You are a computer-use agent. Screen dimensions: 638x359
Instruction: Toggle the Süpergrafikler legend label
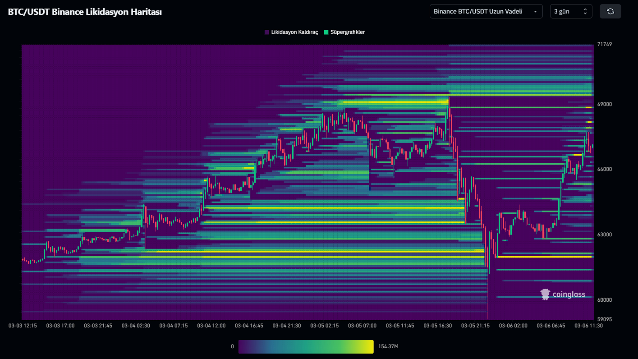348,32
